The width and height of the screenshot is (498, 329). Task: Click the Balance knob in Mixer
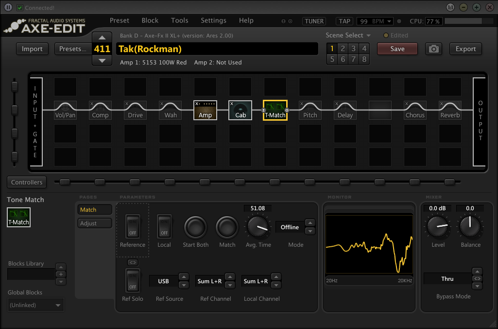coord(470,226)
